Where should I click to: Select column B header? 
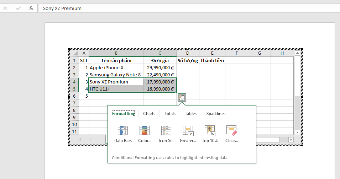116,53
